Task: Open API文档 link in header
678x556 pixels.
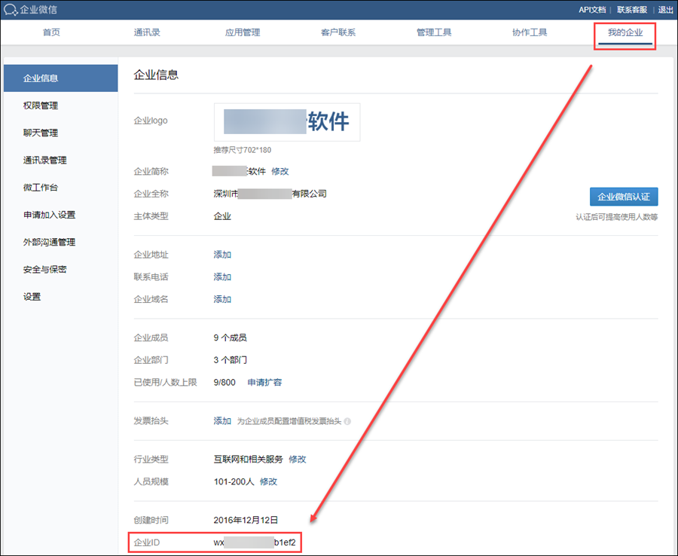Action: click(x=591, y=10)
